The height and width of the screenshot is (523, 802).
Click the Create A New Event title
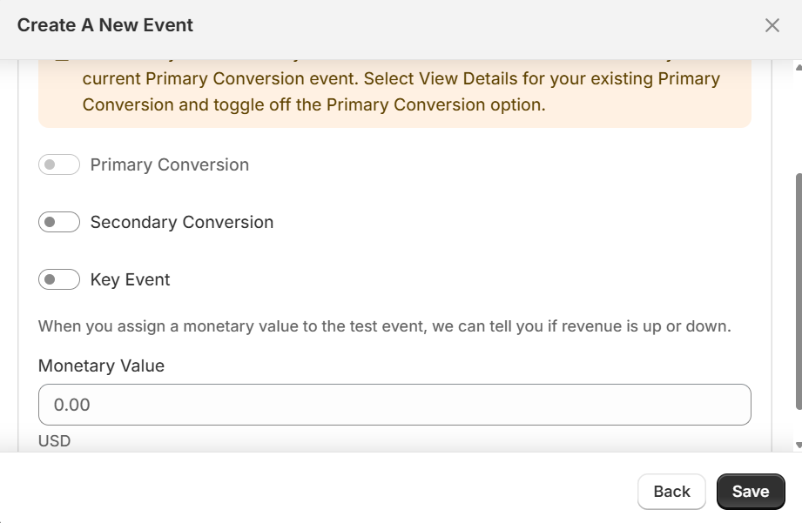click(104, 25)
